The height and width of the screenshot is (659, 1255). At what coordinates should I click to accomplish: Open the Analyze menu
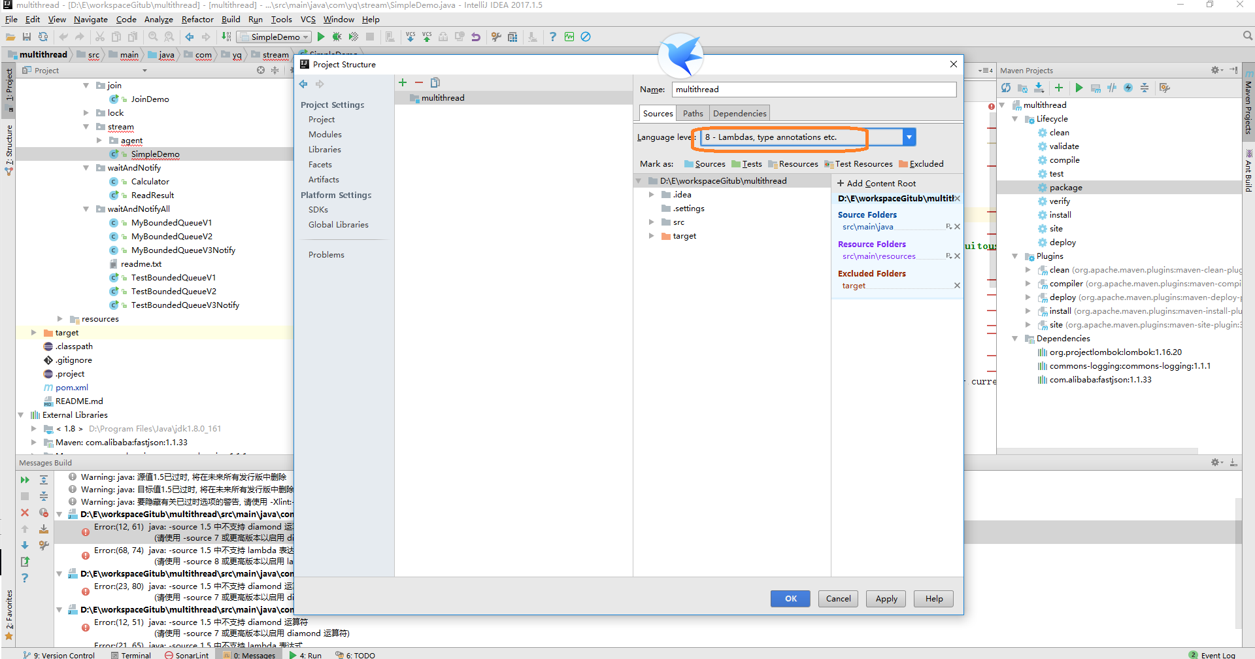159,20
